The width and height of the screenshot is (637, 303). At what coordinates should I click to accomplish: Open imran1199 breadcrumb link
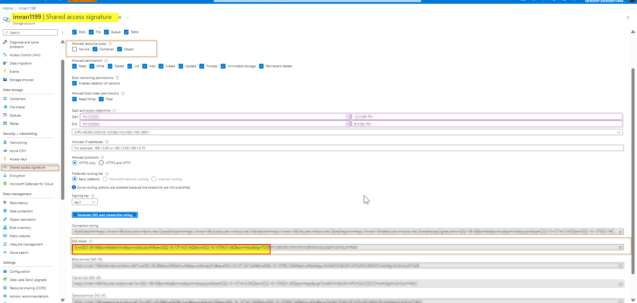tap(27, 8)
